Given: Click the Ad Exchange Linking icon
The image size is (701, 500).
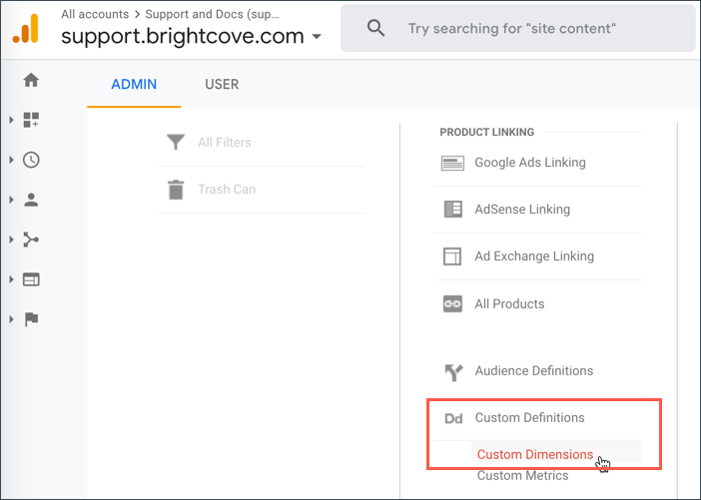Looking at the screenshot, I should [x=452, y=256].
